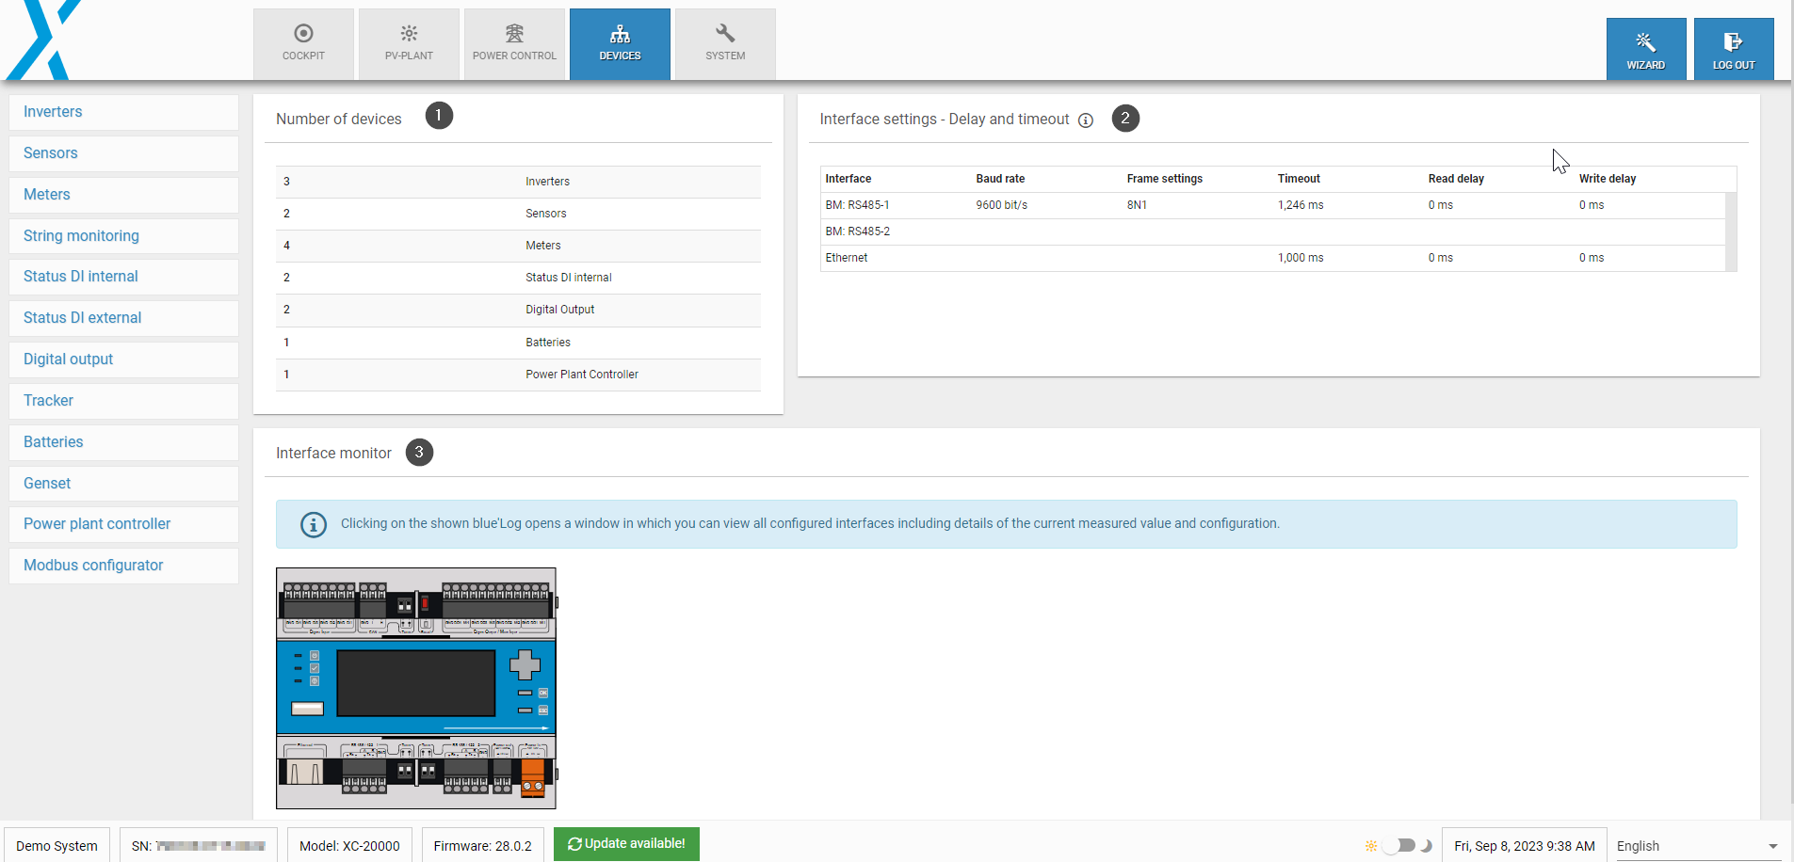The image size is (1794, 862).
Task: Open Power Control pylon icon
Action: [x=514, y=34]
